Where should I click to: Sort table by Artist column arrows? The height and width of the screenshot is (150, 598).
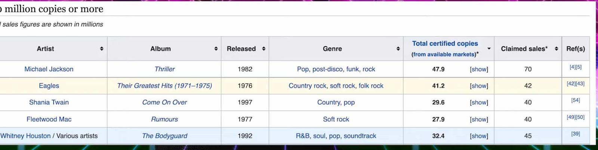102,49
